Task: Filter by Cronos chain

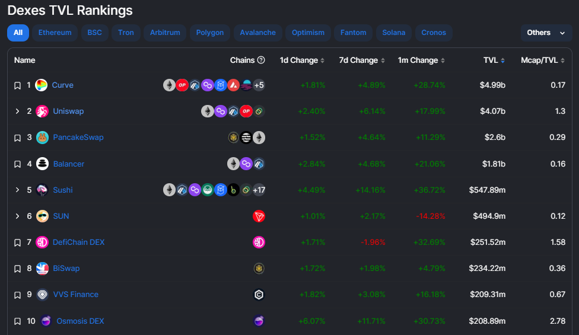Action: [x=434, y=33]
